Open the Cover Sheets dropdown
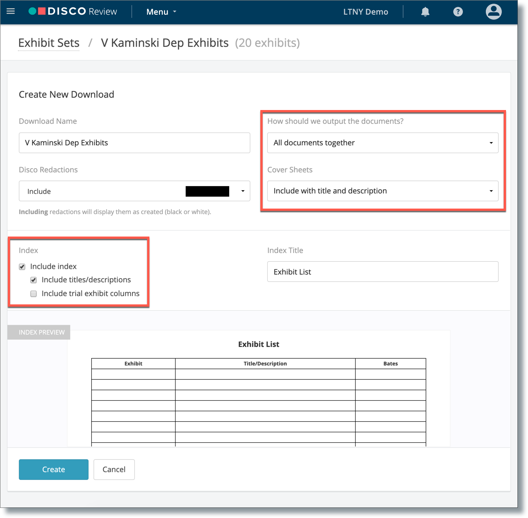The height and width of the screenshot is (518, 528). [x=383, y=191]
